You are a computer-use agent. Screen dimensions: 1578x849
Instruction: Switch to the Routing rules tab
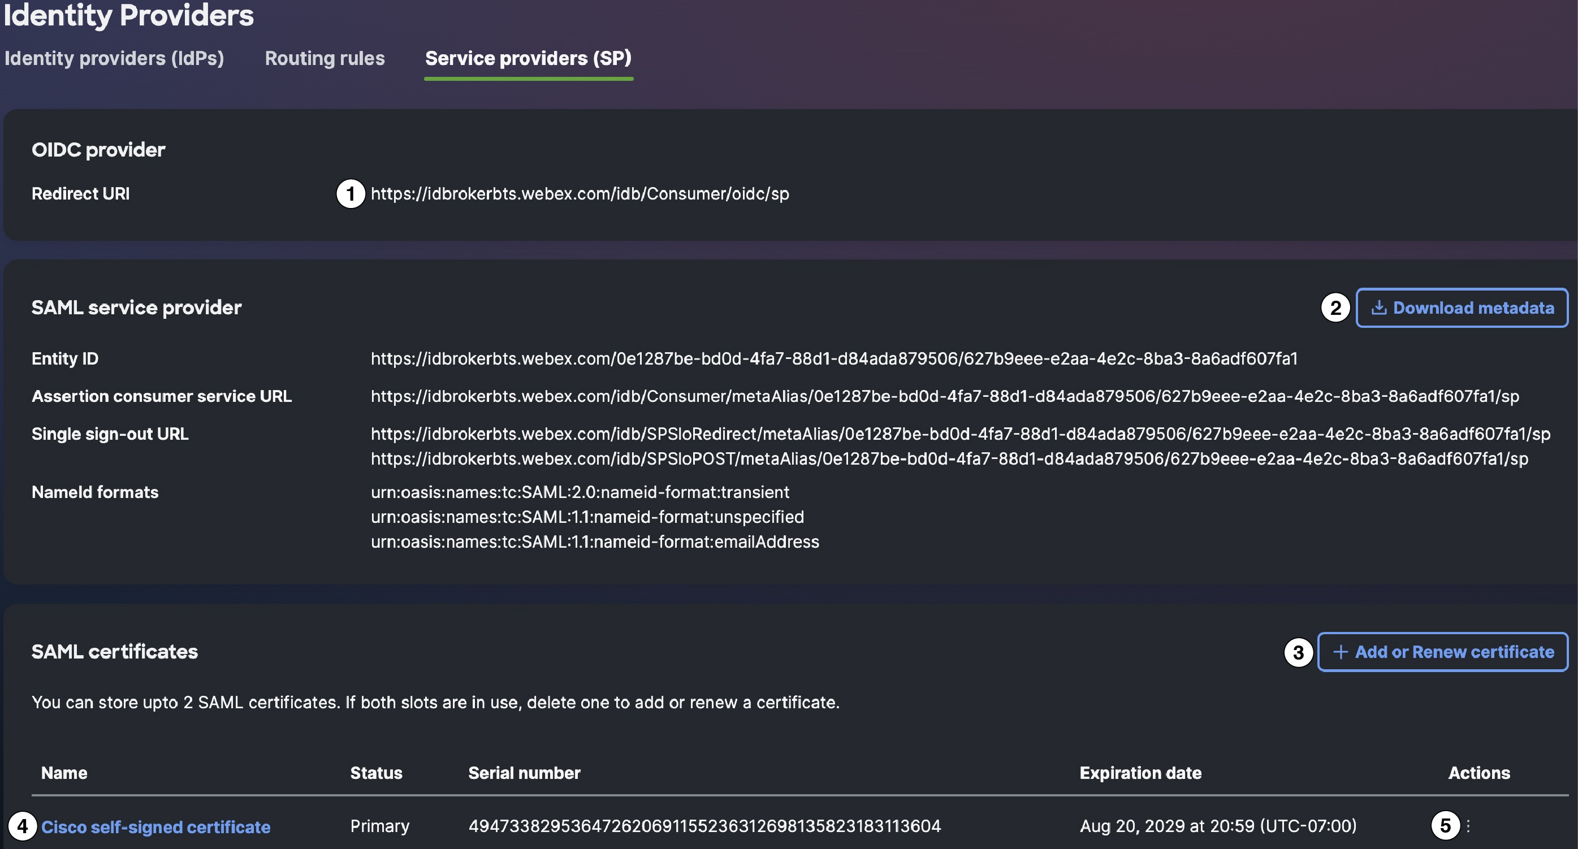325,58
